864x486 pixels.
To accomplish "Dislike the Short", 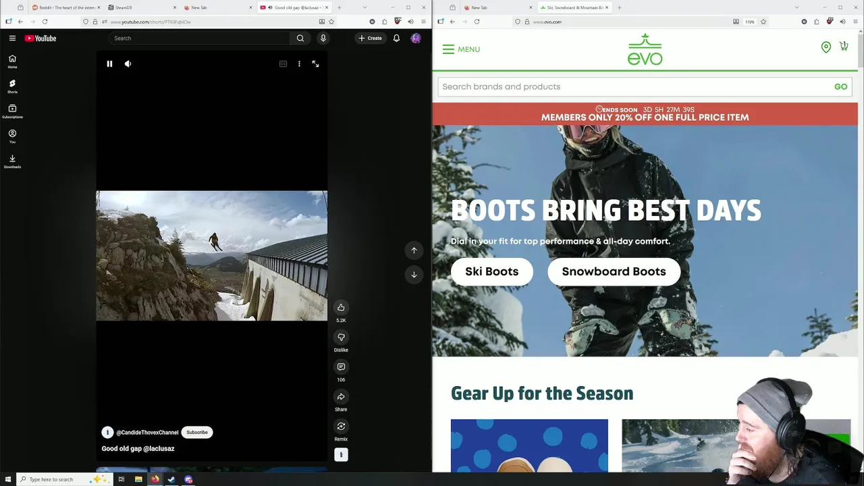I will coord(341,337).
